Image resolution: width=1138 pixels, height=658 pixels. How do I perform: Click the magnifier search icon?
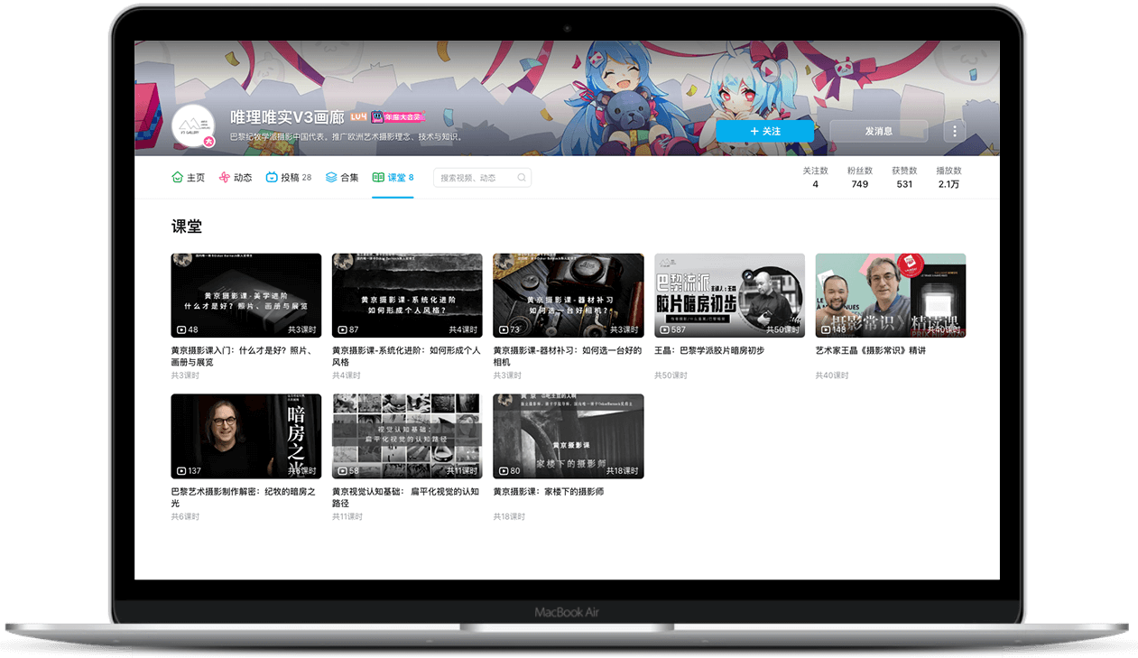click(522, 178)
